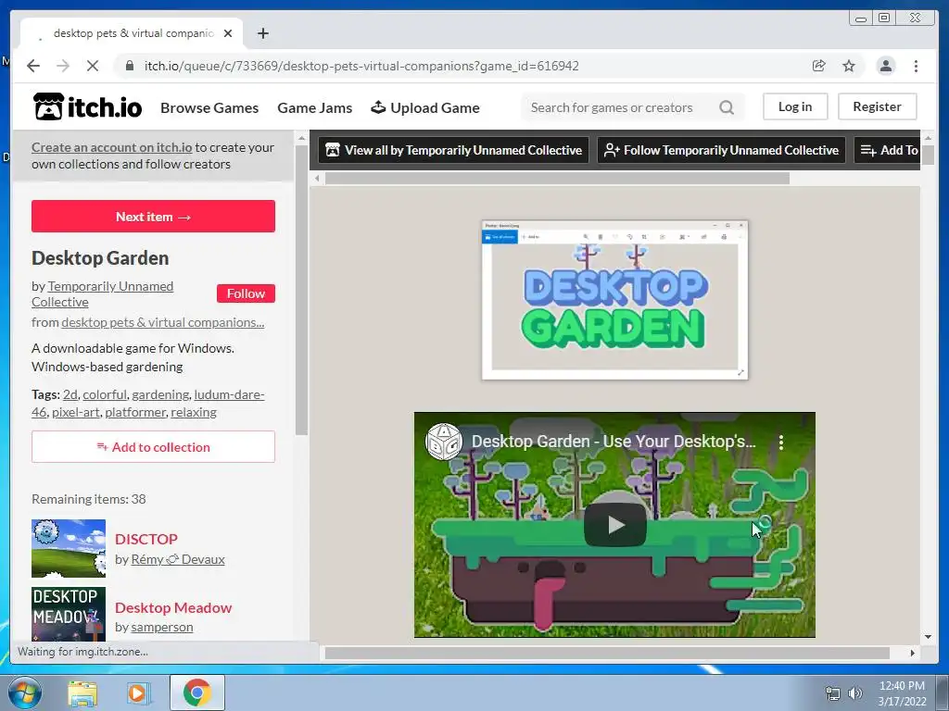Click the search magnifier icon
This screenshot has width=949, height=711.
point(727,107)
